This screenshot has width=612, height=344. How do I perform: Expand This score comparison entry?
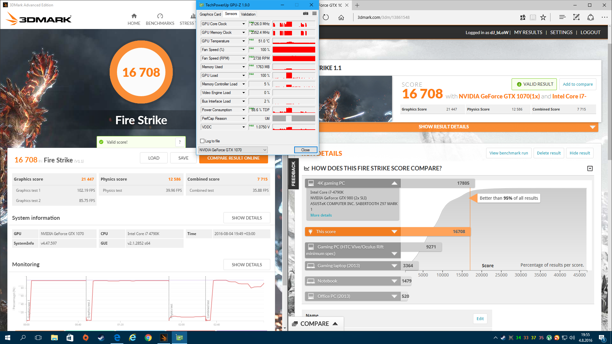[x=394, y=232]
